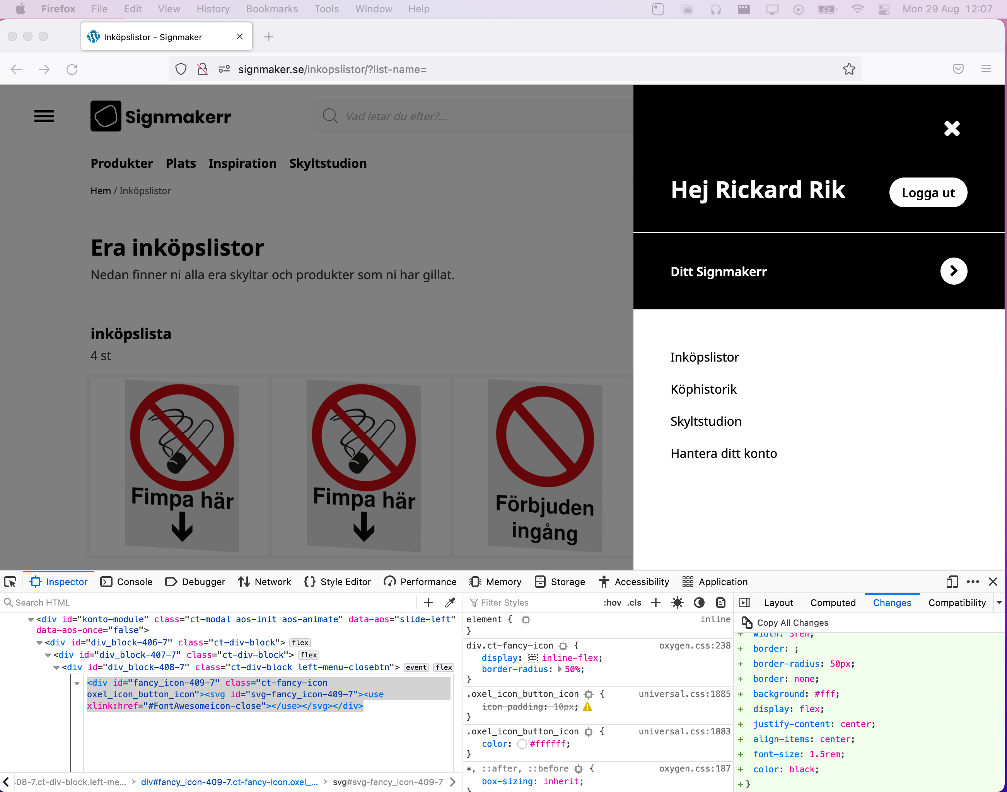This screenshot has width=1007, height=792.
Task: Click the white color swatch next to #ffffff
Action: coord(522,744)
